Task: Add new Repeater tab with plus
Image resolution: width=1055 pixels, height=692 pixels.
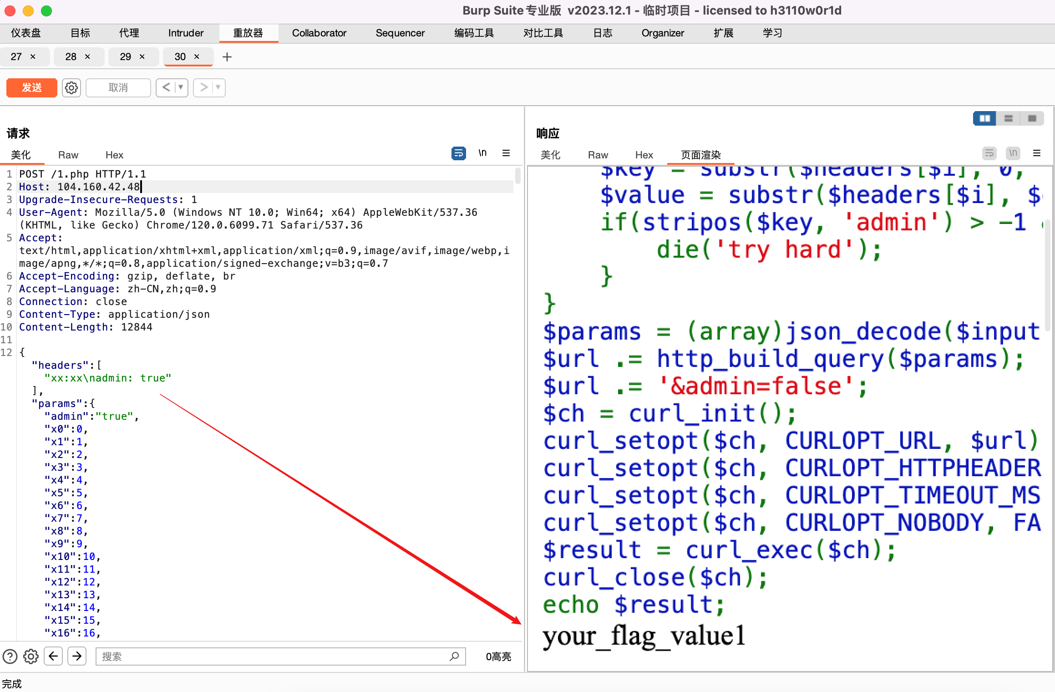Action: coord(227,57)
